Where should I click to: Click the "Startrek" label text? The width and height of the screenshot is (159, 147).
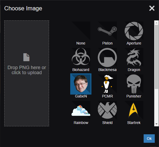coord(134,123)
